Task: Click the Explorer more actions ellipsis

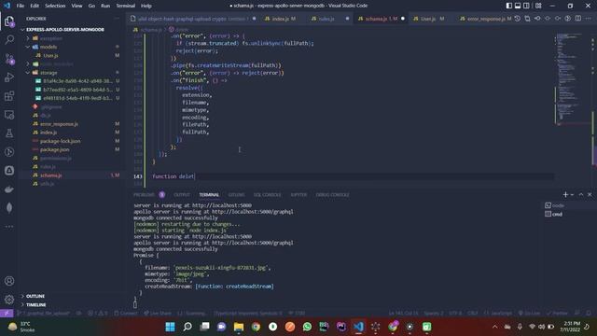Action: point(117,19)
